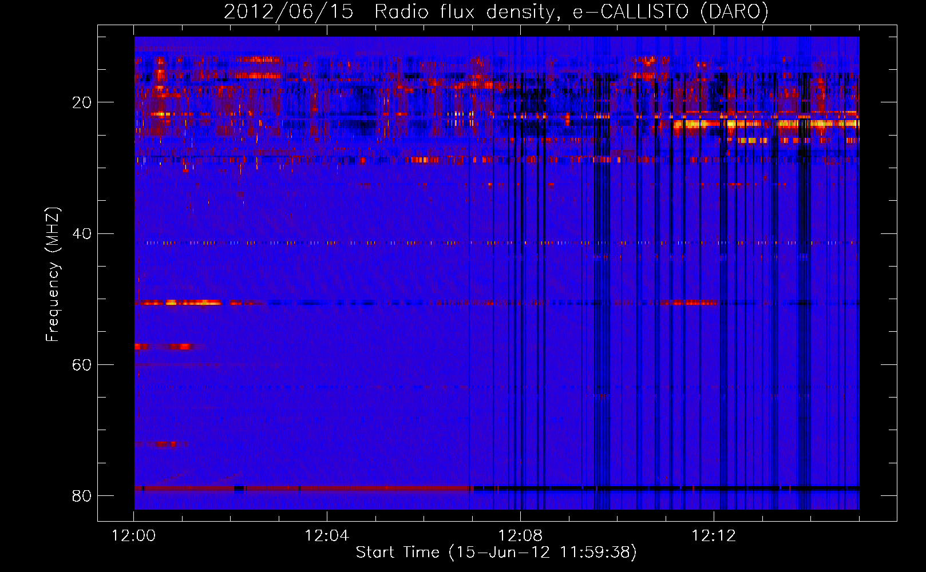Click the 40 MHz frequency tick label

(81, 234)
